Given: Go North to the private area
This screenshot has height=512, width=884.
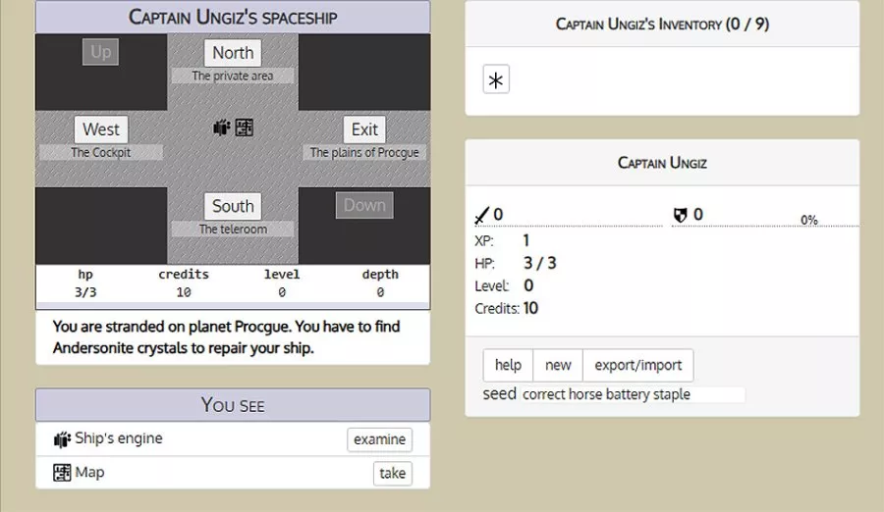Looking at the screenshot, I should (x=233, y=53).
